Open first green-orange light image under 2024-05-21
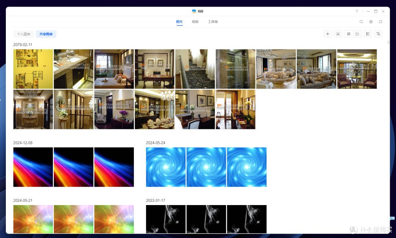Viewport: 396px width, 238px height. (x=33, y=219)
